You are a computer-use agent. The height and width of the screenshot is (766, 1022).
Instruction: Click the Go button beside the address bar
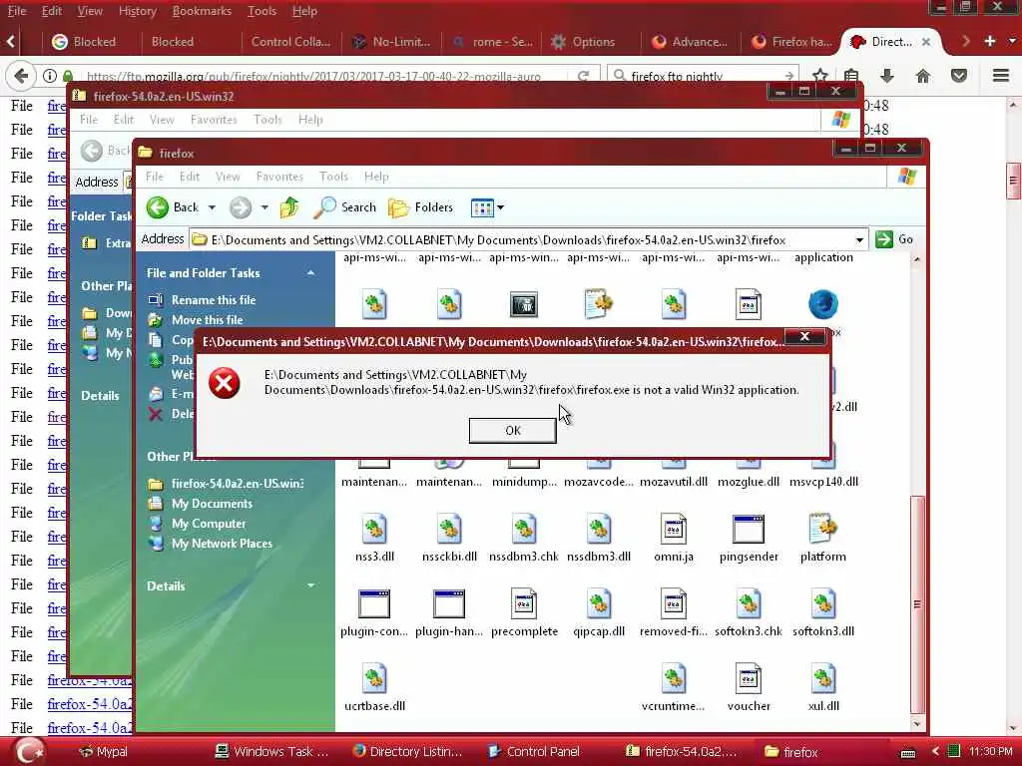coord(894,239)
